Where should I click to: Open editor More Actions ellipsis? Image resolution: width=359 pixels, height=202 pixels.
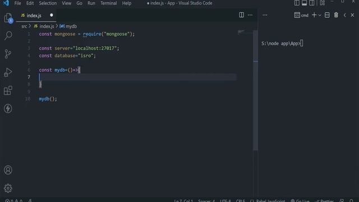(250, 15)
